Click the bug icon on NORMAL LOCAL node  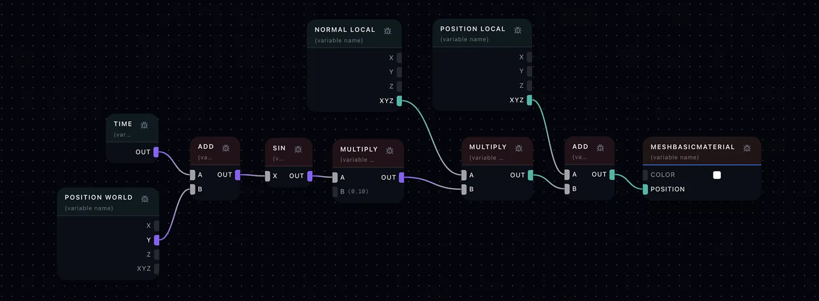(x=388, y=30)
